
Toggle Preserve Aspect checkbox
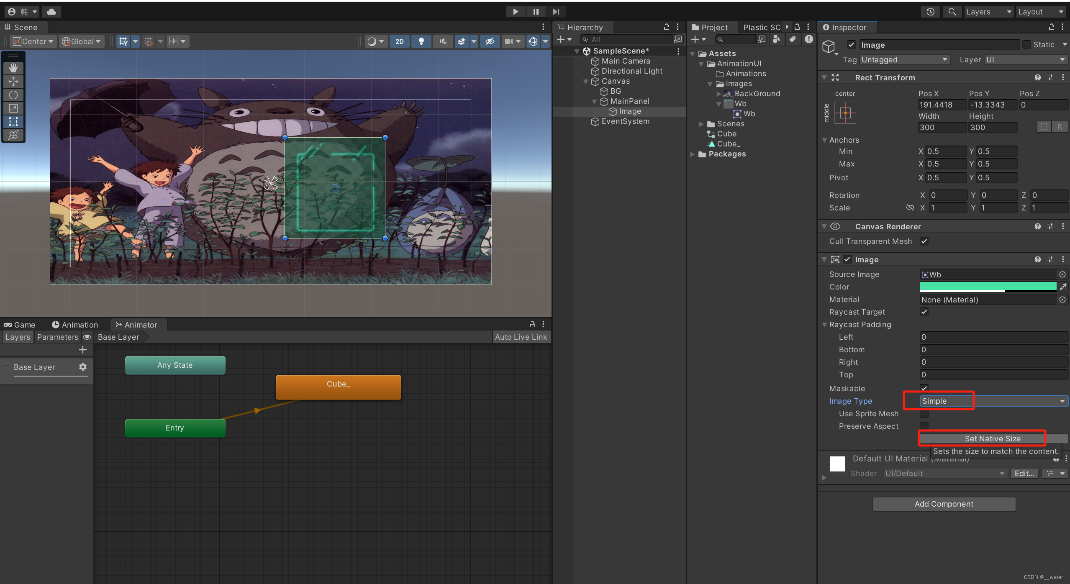pos(924,426)
